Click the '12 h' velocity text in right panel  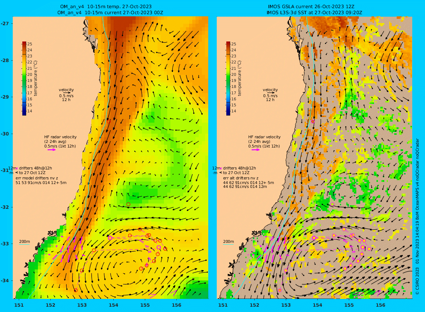pyautogui.click(x=270, y=100)
